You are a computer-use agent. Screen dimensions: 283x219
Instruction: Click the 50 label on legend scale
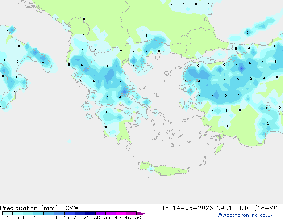(138, 217)
